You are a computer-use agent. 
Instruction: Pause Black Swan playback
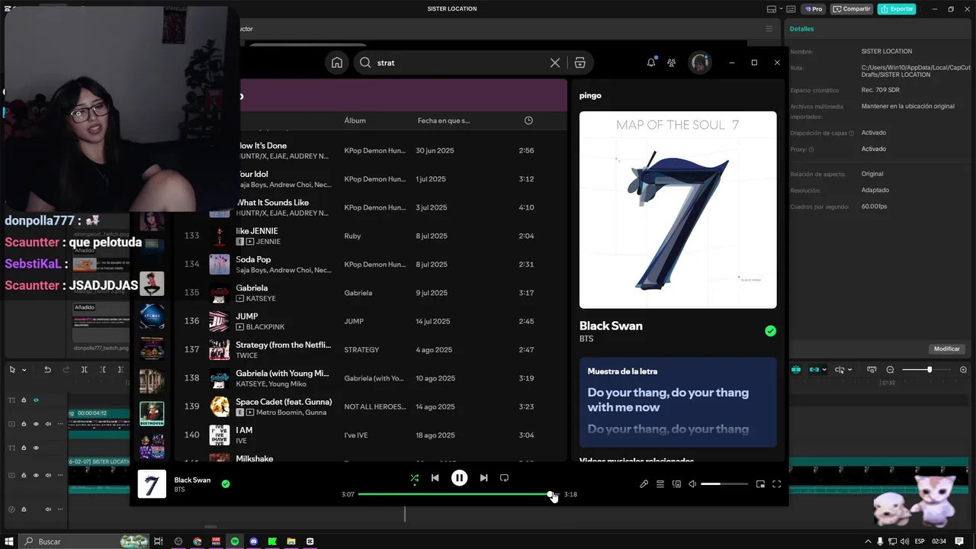459,478
